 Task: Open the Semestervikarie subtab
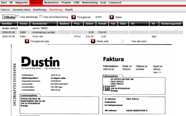(x=21, y=10)
